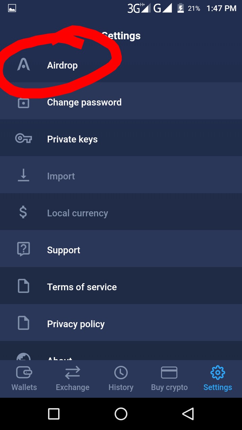Tap the Private keys key icon

click(24, 138)
